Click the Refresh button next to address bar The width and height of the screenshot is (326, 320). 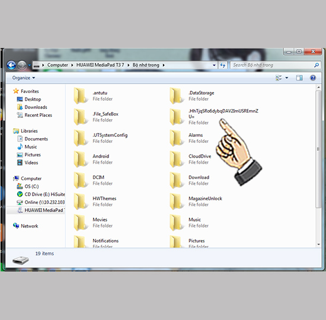click(223, 65)
